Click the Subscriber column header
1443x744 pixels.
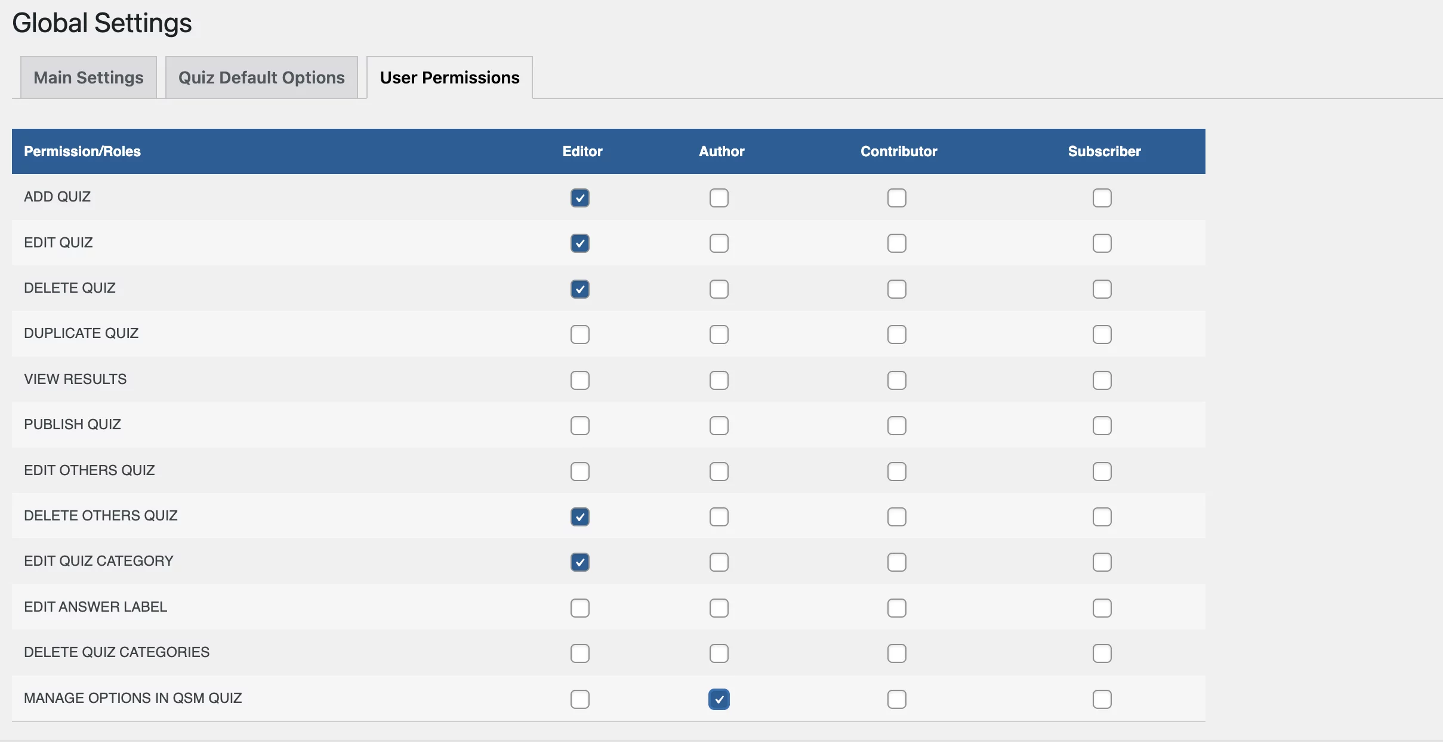point(1104,151)
